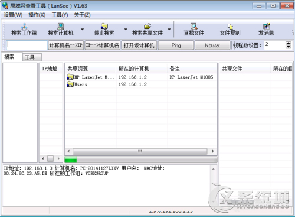Image resolution: width=295 pixels, height=218 pixels.
Task: Open the 文件复制 tool
Action: [230, 30]
